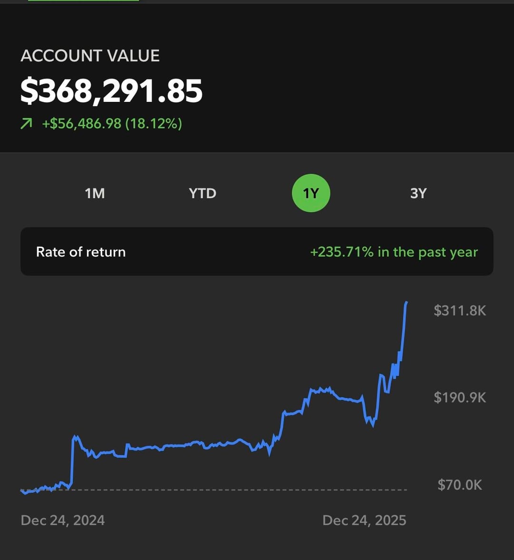The image size is (514, 560).
Task: Tap the Dec 24, 2025 end date label
Action: coord(364,520)
